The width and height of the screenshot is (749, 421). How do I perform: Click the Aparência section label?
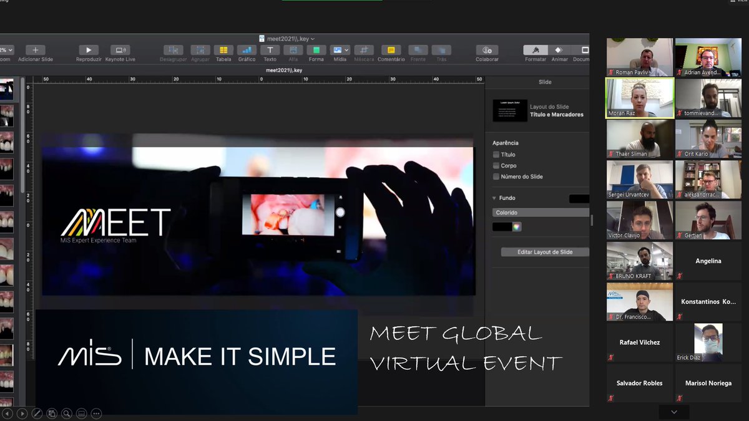[x=506, y=143]
